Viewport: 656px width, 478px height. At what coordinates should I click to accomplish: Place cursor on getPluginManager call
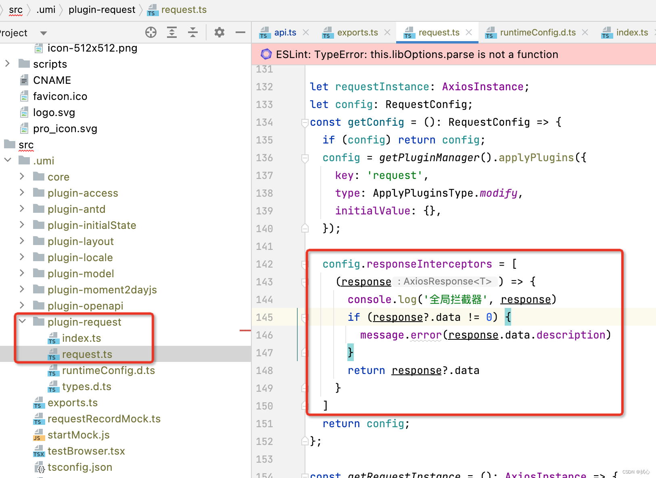(x=429, y=158)
